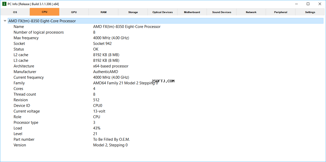Close the PC Info window
326x162 pixels.
[x=320, y=4]
